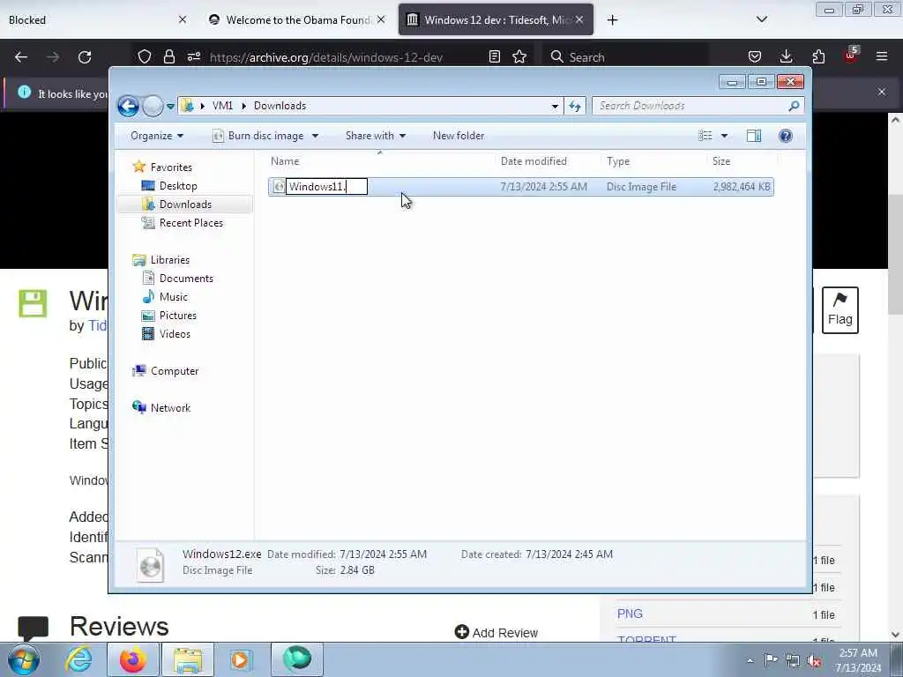903x677 pixels.
Task: Open the Share with menu
Action: [x=376, y=136]
